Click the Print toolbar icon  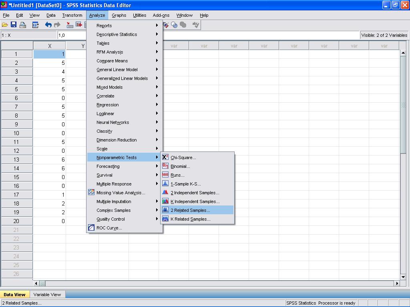click(x=23, y=25)
